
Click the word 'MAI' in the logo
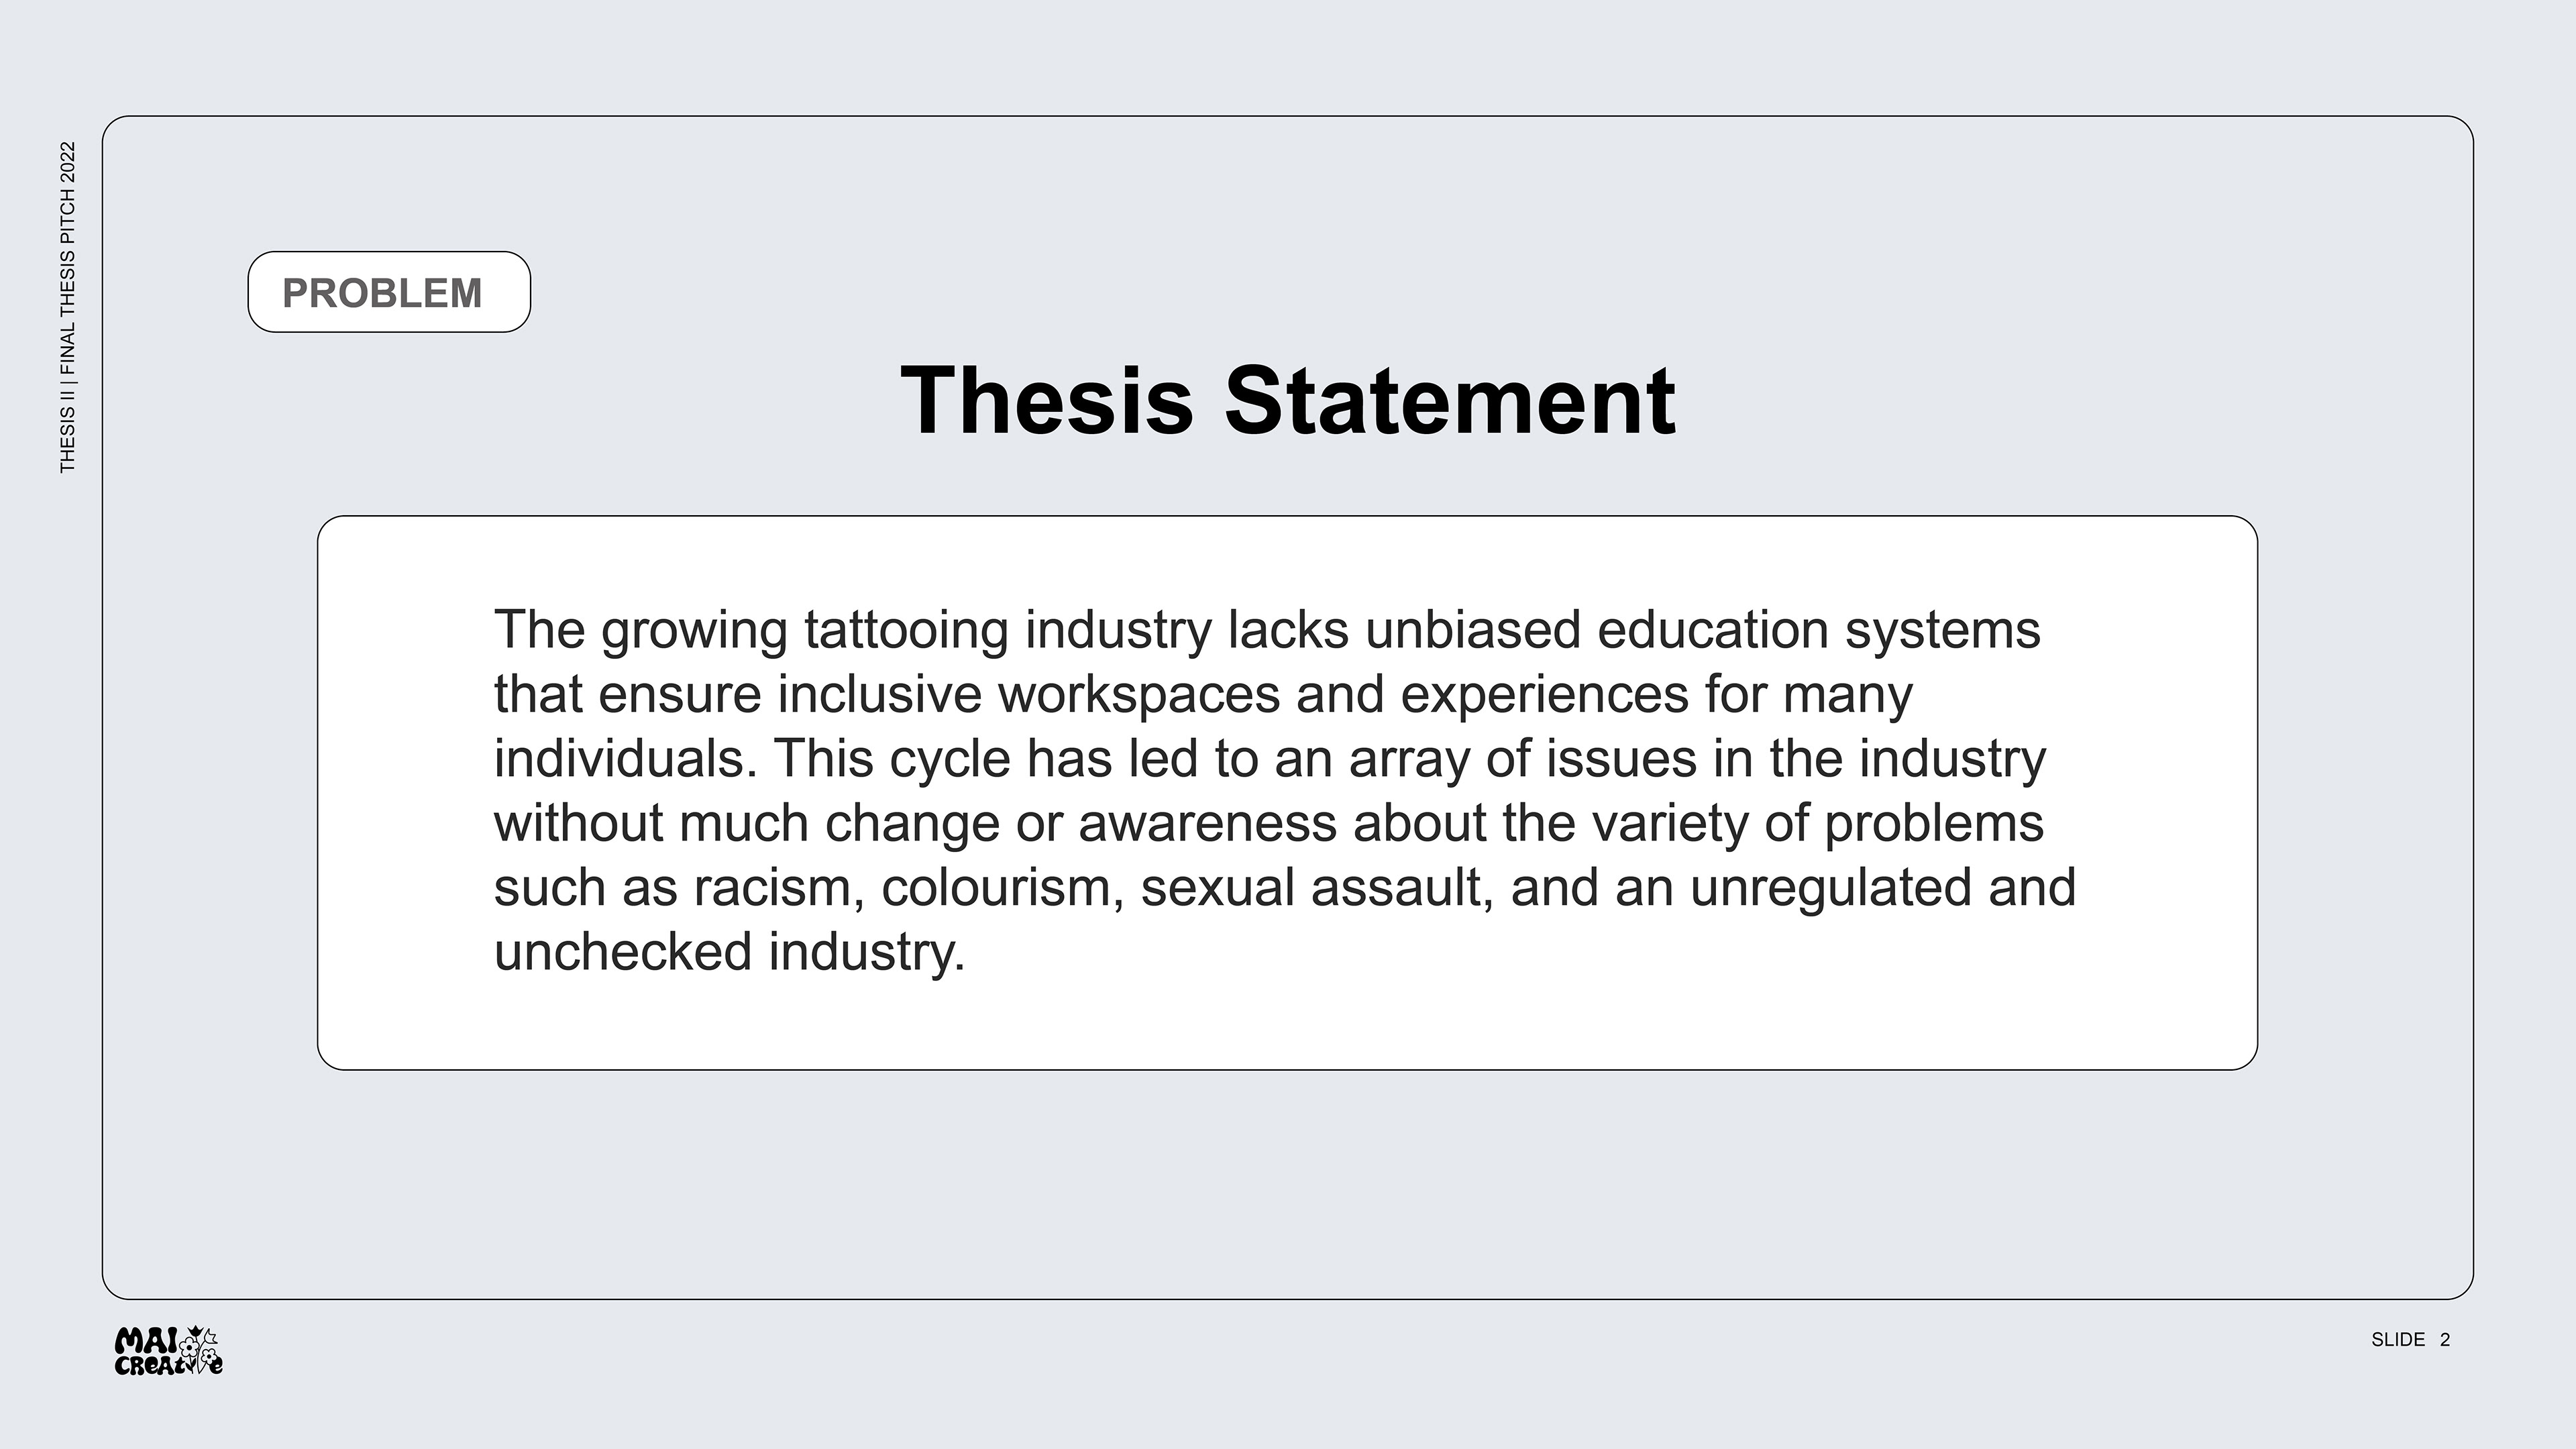(x=147, y=1340)
